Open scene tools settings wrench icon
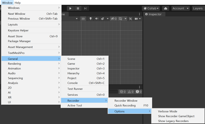The width and height of the screenshot is (205, 124). pyautogui.click(x=130, y=19)
